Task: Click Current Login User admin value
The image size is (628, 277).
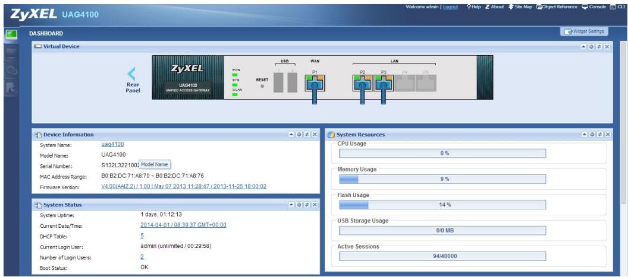Action: point(176,246)
